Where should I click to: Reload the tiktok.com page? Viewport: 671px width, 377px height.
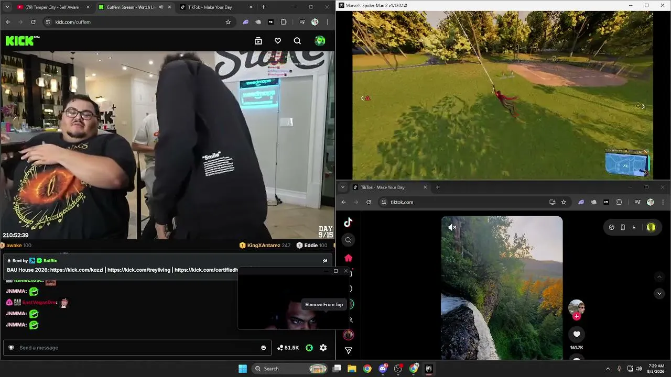click(369, 202)
